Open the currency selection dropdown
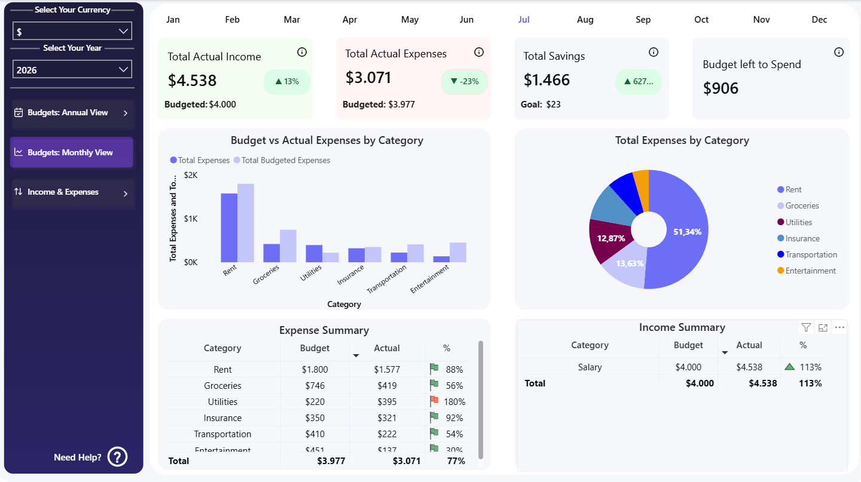 click(x=72, y=31)
